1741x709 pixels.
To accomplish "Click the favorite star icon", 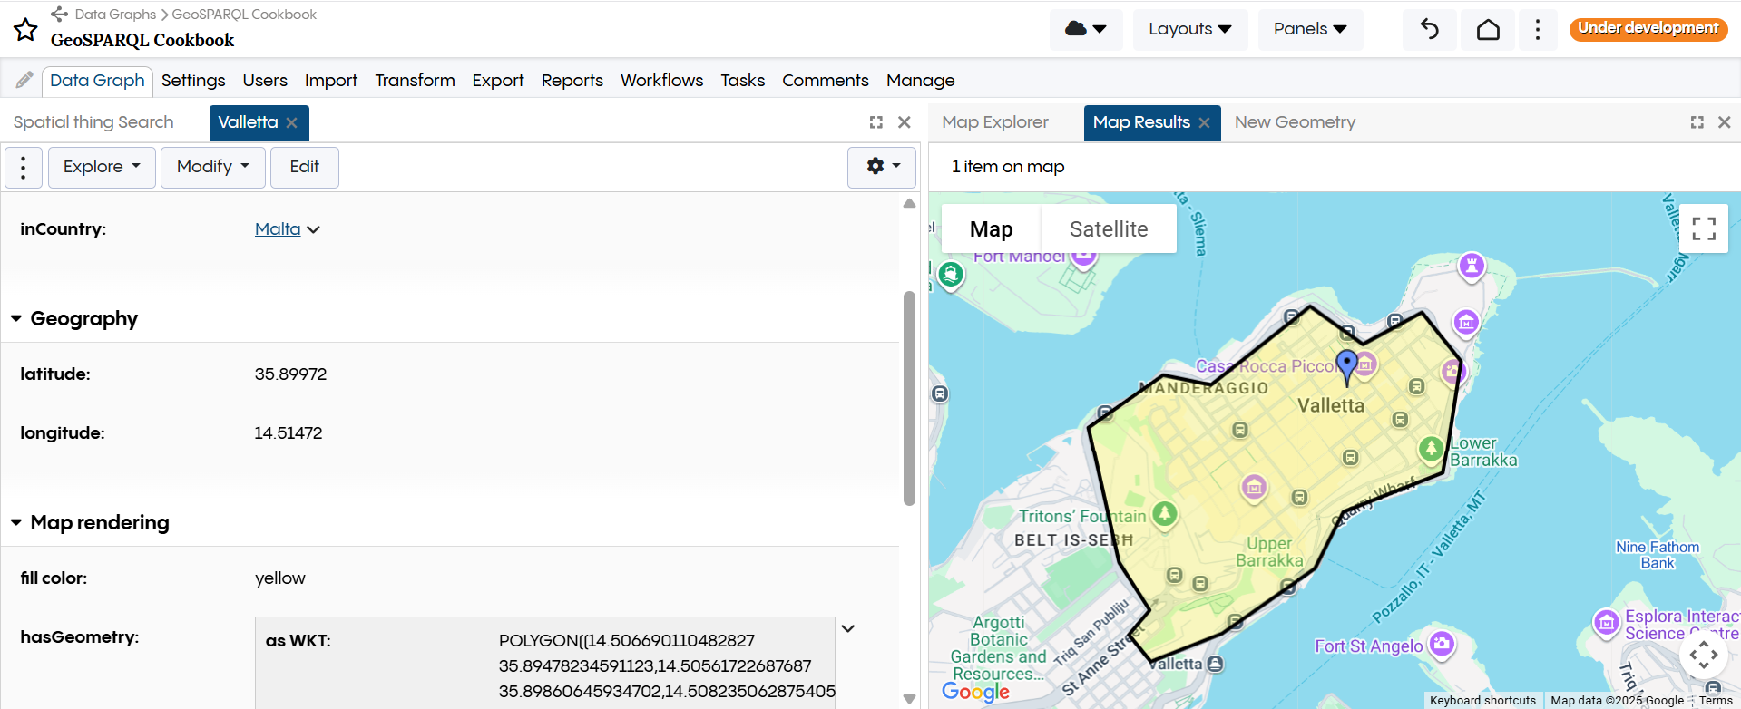I will tap(25, 30).
